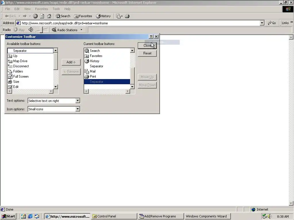Click the Refresh icon in the toolbar
The image size is (294, 220).
(x=42, y=16)
